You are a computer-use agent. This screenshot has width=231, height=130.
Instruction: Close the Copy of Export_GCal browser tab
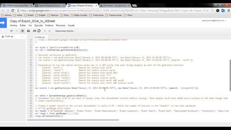coord(96,5)
